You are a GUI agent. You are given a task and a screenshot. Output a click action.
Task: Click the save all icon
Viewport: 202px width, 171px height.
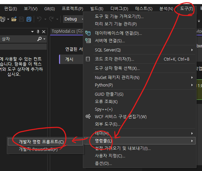(29, 19)
